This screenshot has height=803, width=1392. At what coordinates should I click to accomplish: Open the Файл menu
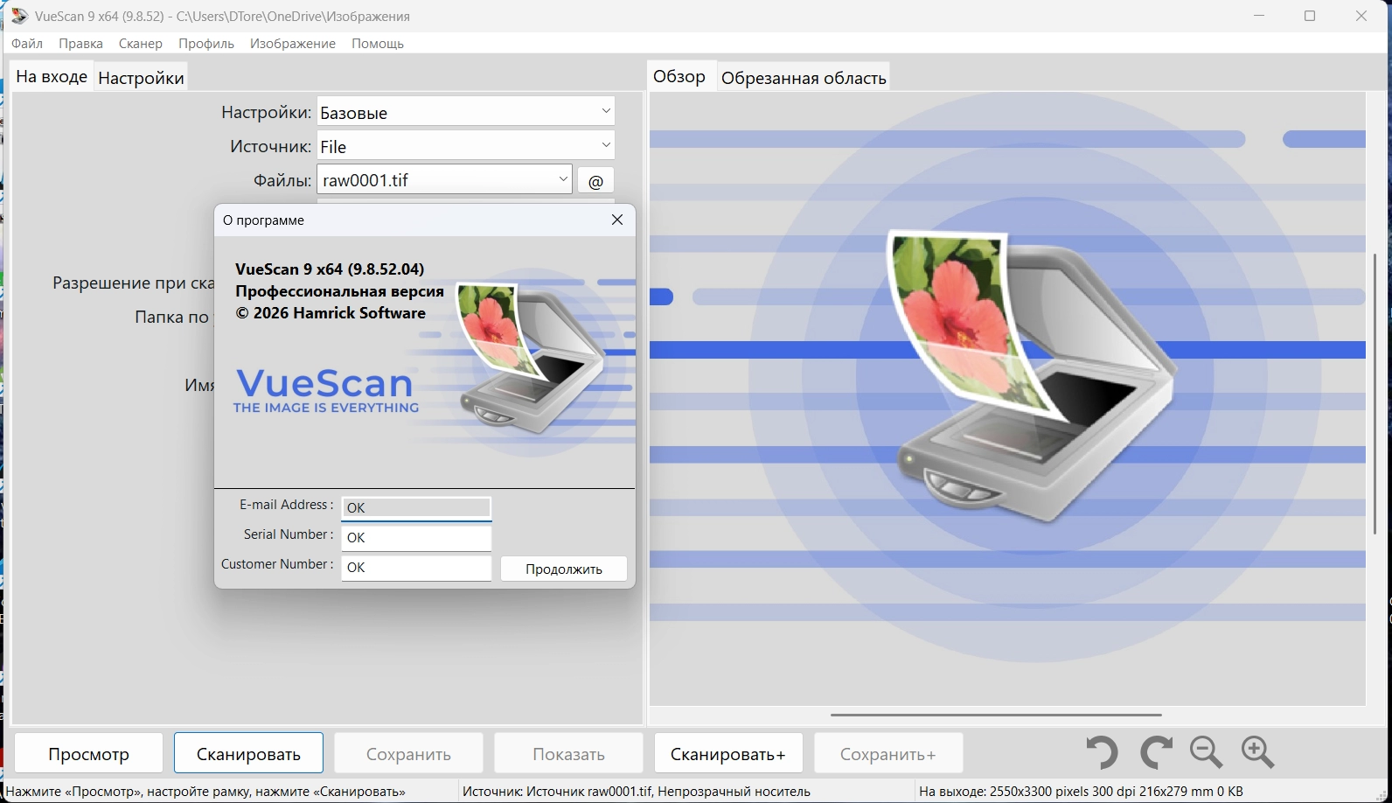27,44
